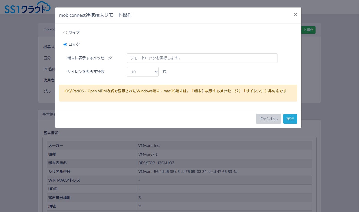
Task: Click the キャンセル button
Action: click(x=268, y=119)
